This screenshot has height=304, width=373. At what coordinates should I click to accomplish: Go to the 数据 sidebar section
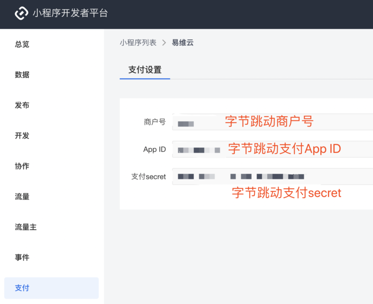(22, 75)
